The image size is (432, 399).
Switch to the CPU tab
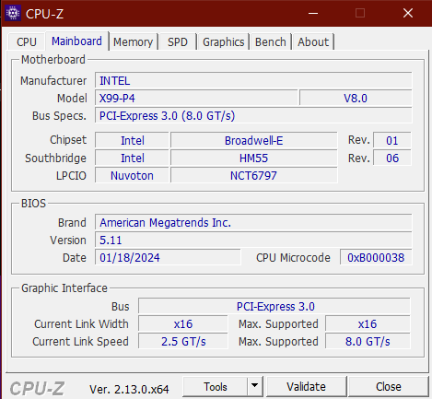click(x=27, y=41)
